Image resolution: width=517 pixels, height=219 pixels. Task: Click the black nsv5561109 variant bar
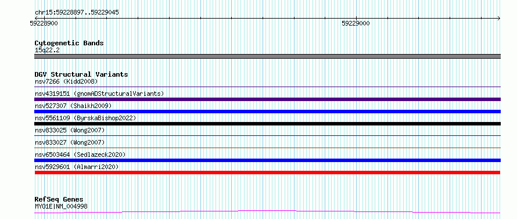point(267,124)
